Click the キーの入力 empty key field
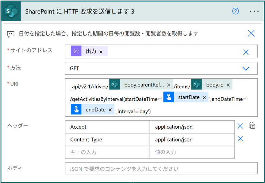 coord(107,152)
